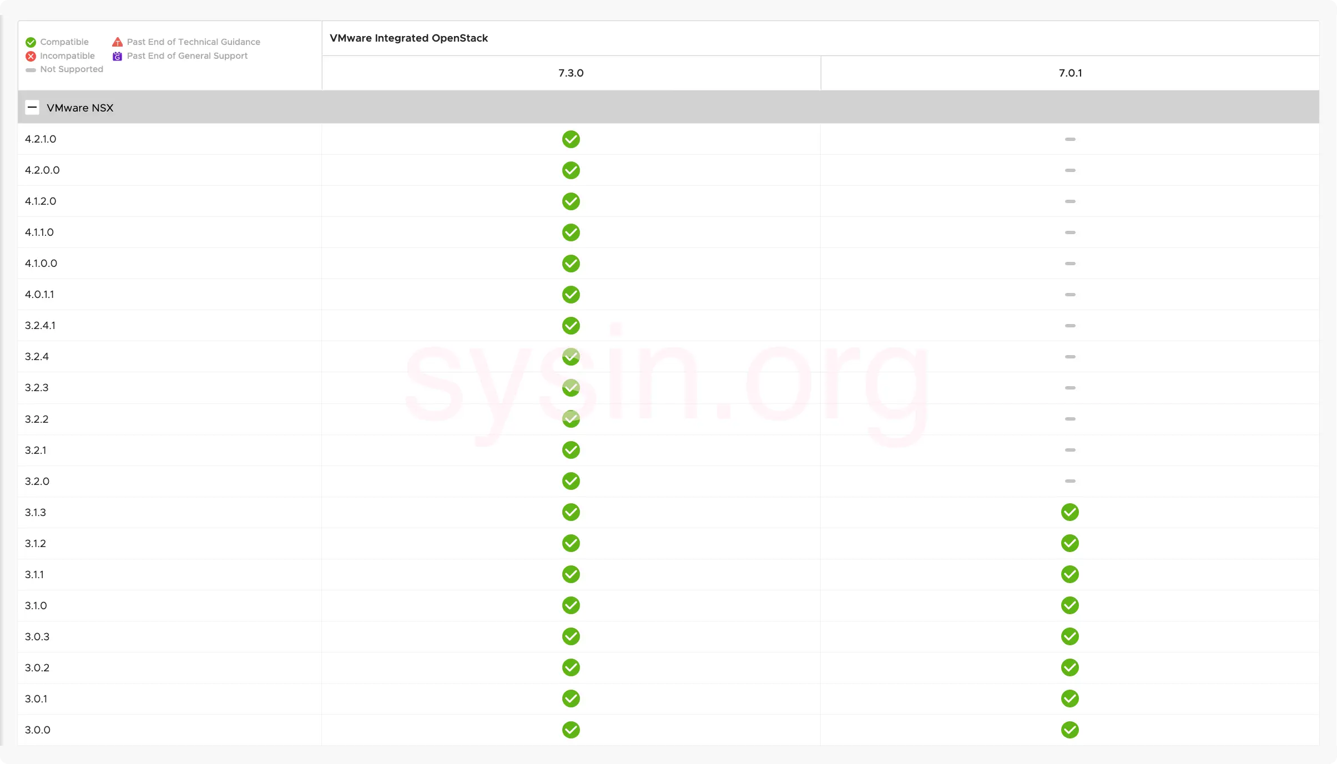Click compatible check for NSX 3.2.4.1 under 7.3.0
This screenshot has width=1337, height=764.
coord(571,326)
